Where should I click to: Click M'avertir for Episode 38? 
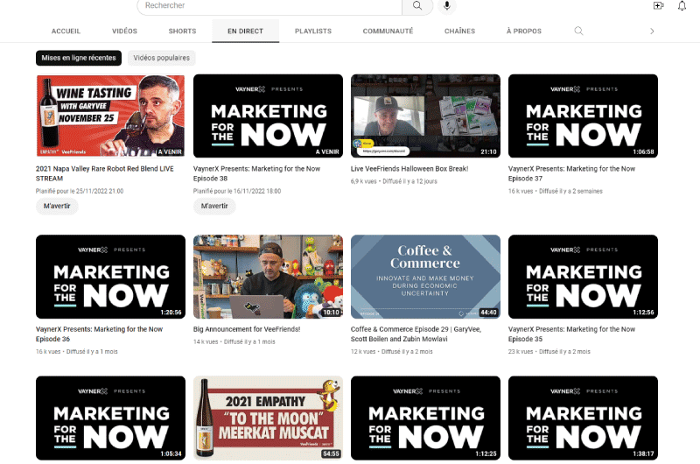214,206
